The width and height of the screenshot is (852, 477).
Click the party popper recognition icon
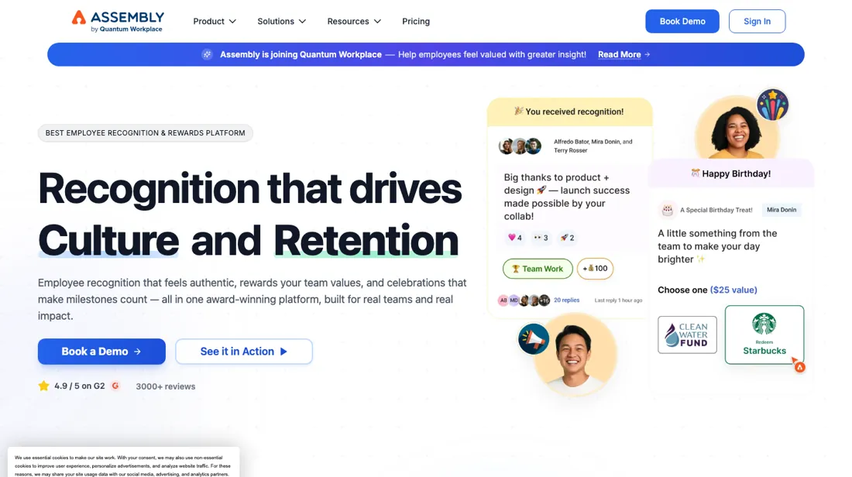pos(518,111)
